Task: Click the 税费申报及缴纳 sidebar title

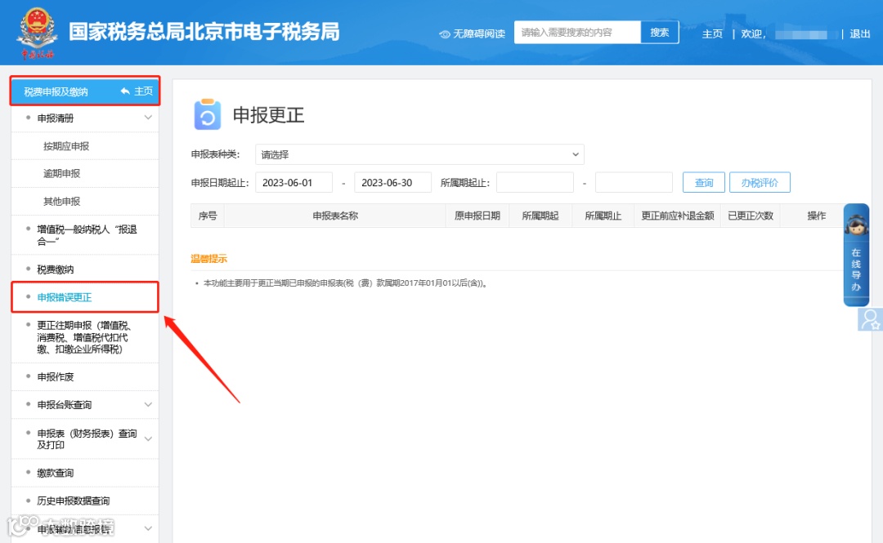Action: [56, 91]
